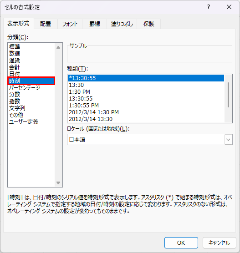Choose 文字列 category
The image size is (240, 253).
click(x=31, y=108)
